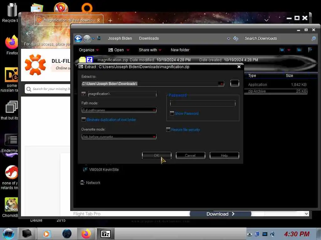The image size is (321, 240).
Task: Go back with Explorer back arrow
Action: coord(78,38)
